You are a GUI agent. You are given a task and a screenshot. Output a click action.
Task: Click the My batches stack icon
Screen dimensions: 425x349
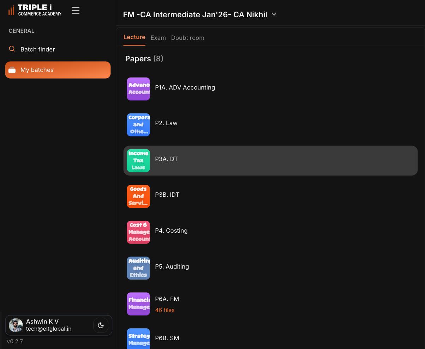click(12, 70)
